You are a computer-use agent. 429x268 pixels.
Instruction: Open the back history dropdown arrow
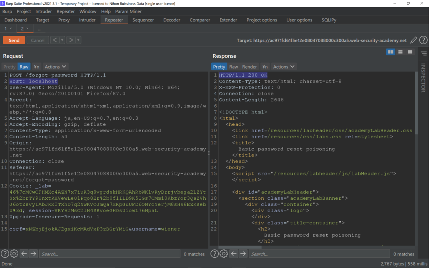pyautogui.click(x=62, y=40)
